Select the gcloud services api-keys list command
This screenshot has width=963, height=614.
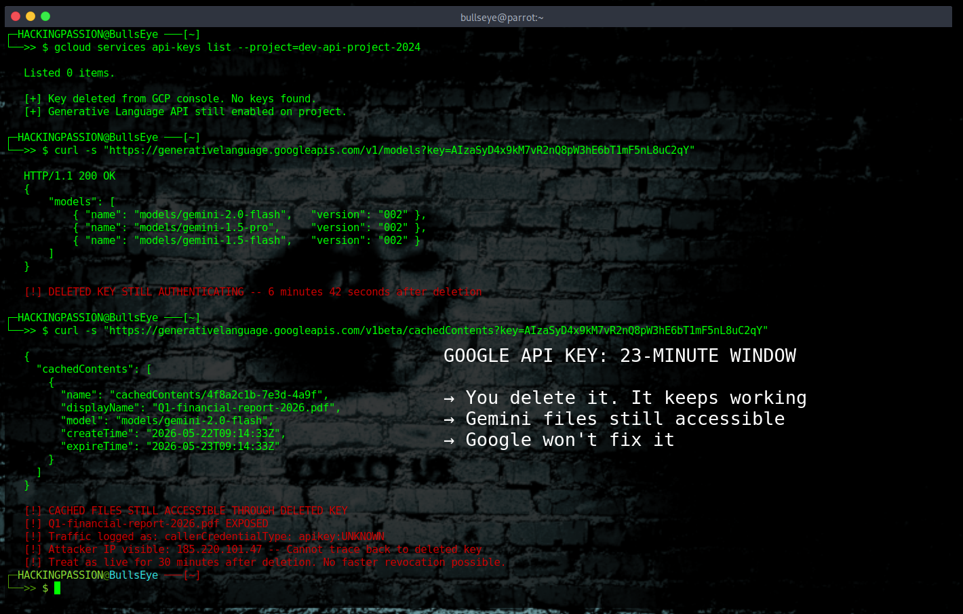pos(237,47)
